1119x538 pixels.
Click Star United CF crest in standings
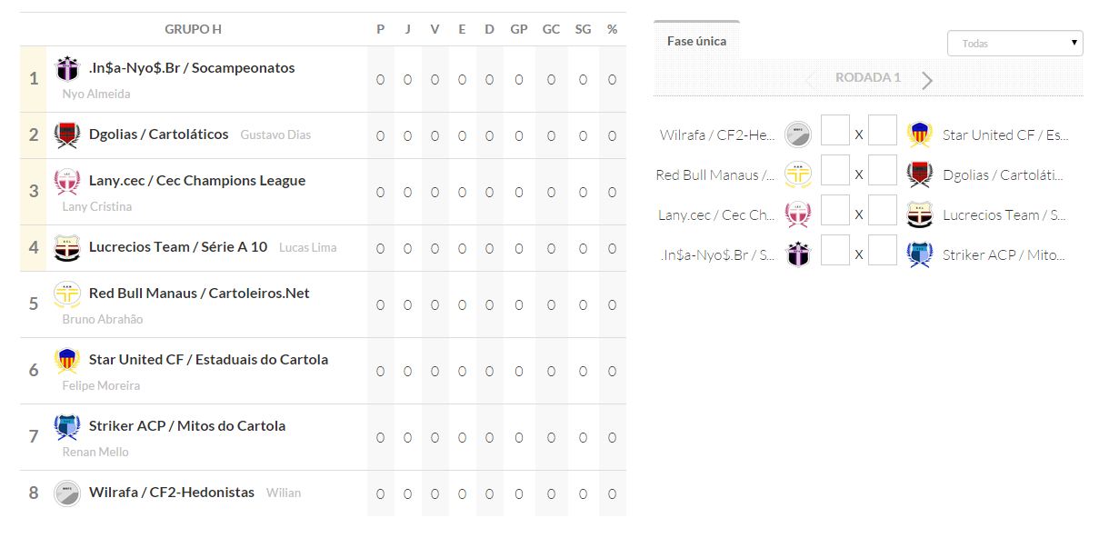click(67, 360)
